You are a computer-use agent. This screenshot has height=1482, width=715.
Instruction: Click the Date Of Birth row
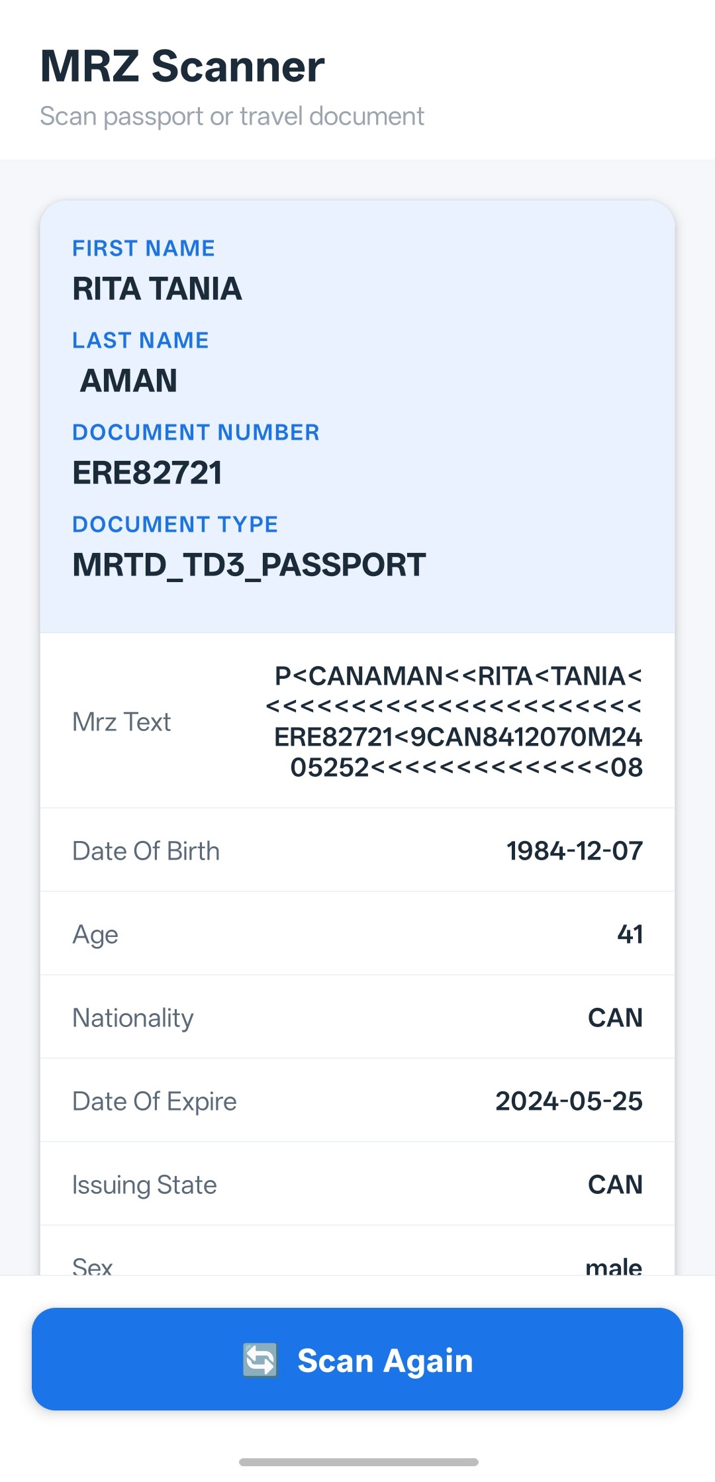point(358,850)
